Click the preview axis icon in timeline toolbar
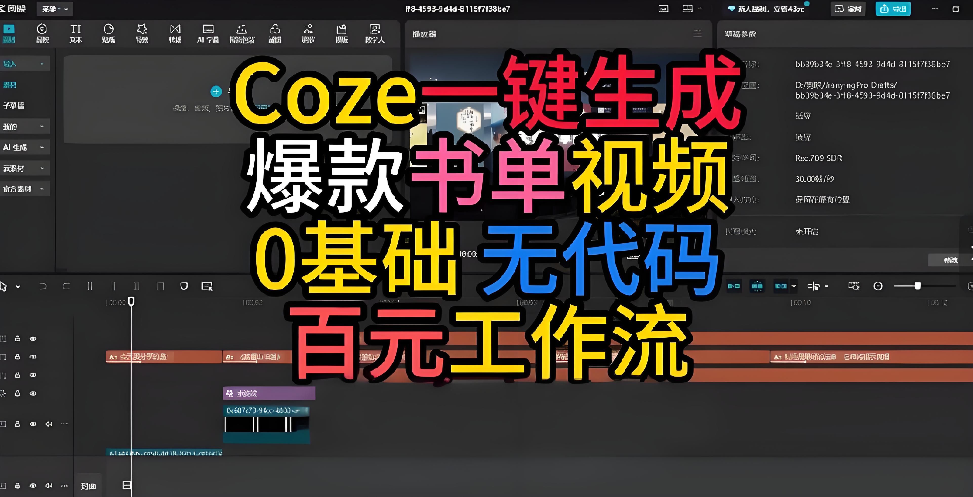This screenshot has width=973, height=497. (813, 286)
